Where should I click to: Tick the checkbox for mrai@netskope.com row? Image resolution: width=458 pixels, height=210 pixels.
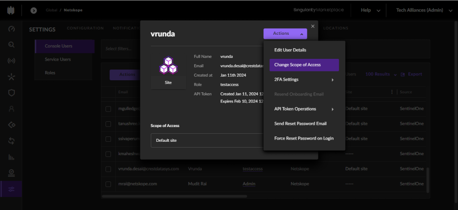click(x=108, y=184)
